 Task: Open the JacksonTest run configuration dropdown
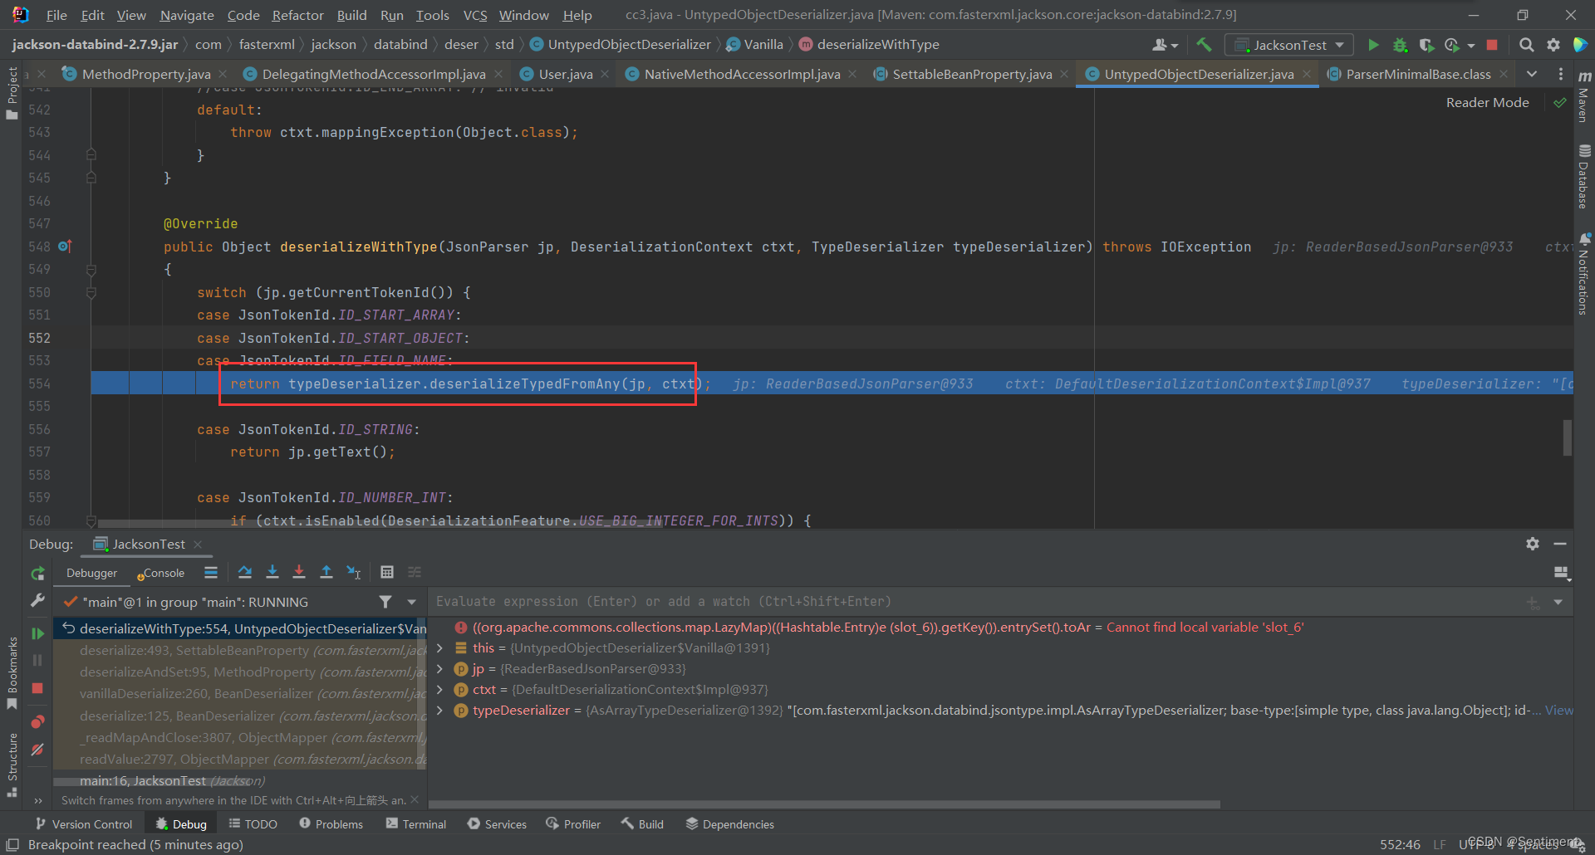(1289, 45)
